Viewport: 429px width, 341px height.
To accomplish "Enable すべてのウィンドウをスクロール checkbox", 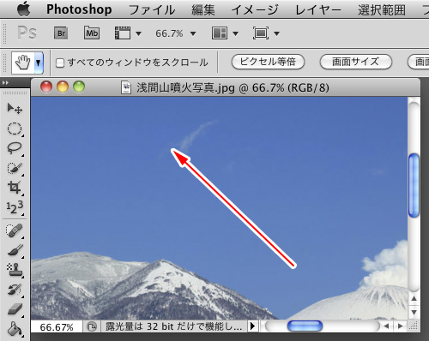I will click(x=60, y=63).
